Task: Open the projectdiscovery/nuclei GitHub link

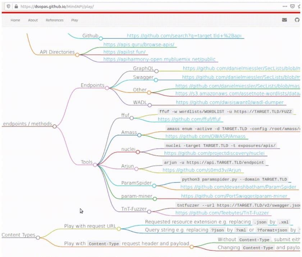Action: click(214, 153)
